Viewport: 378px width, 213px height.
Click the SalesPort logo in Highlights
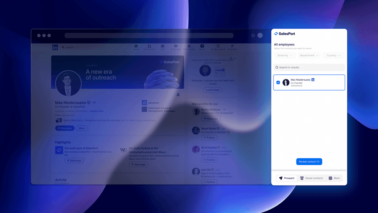[59, 150]
